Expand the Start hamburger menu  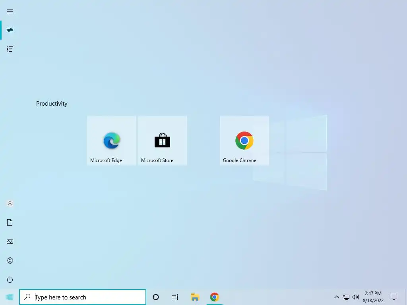point(10,11)
